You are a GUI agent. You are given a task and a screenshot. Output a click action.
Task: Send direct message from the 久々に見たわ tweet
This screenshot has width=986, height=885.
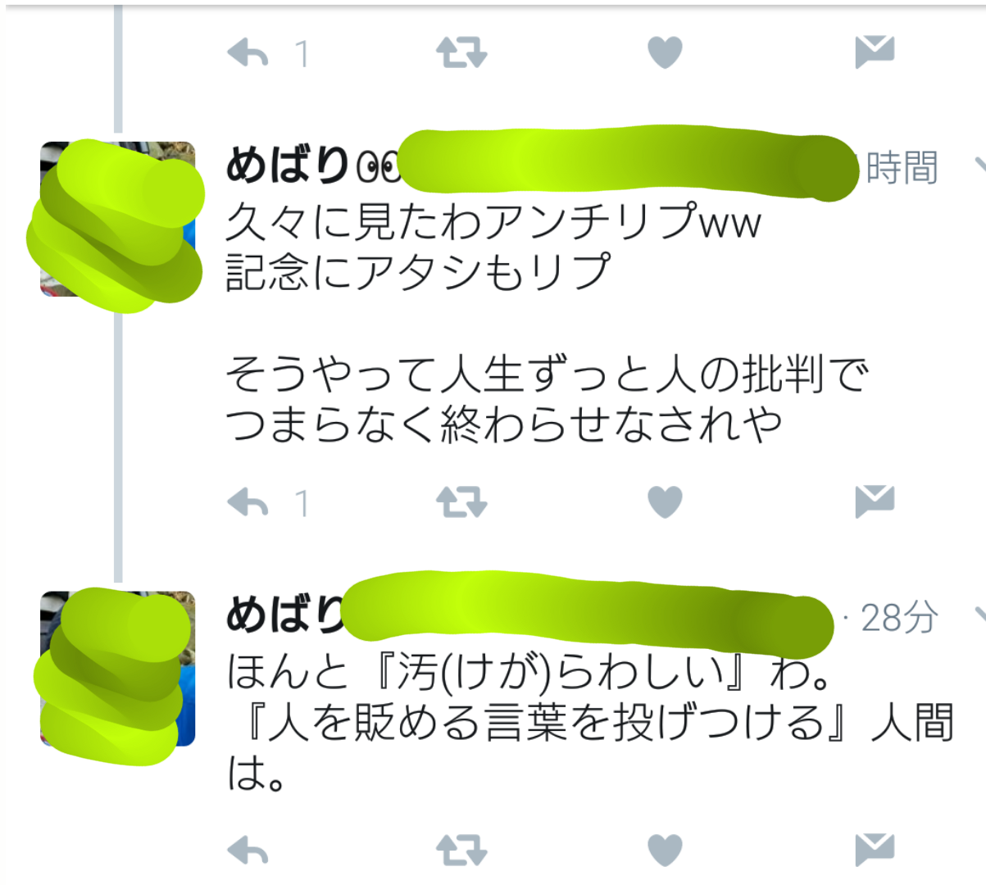875,501
